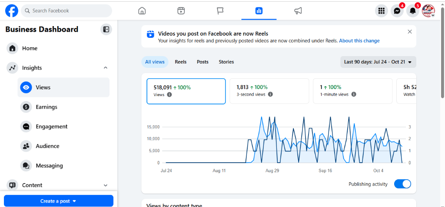This screenshot has height=207, width=445.
Task: Select the Business Dashboard chart icon in top navigation
Action: pyautogui.click(x=259, y=11)
